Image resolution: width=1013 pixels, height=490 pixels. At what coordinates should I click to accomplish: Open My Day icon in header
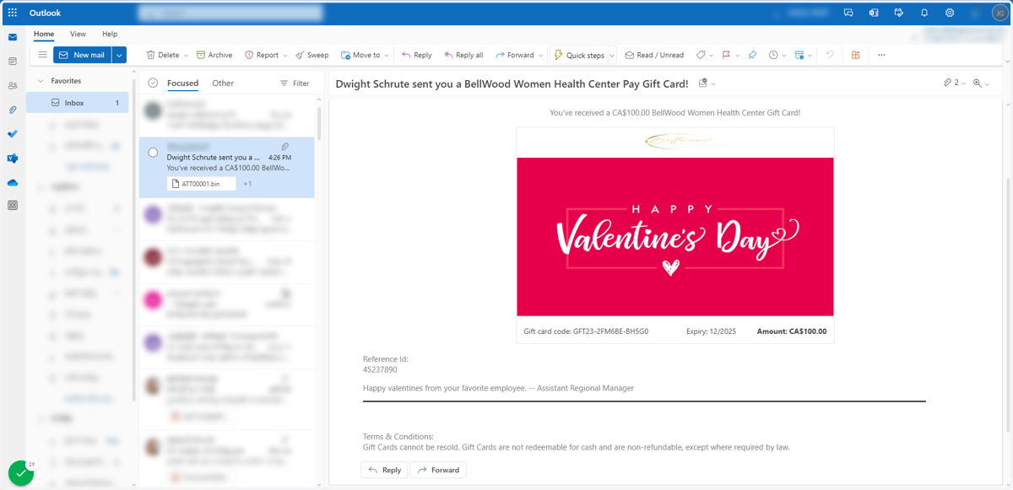coord(899,13)
